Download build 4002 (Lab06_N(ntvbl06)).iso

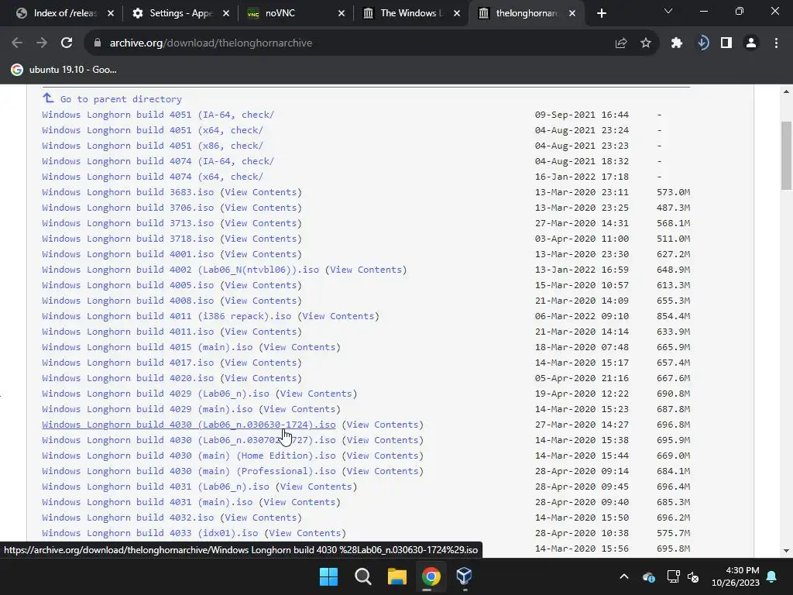coord(180,270)
